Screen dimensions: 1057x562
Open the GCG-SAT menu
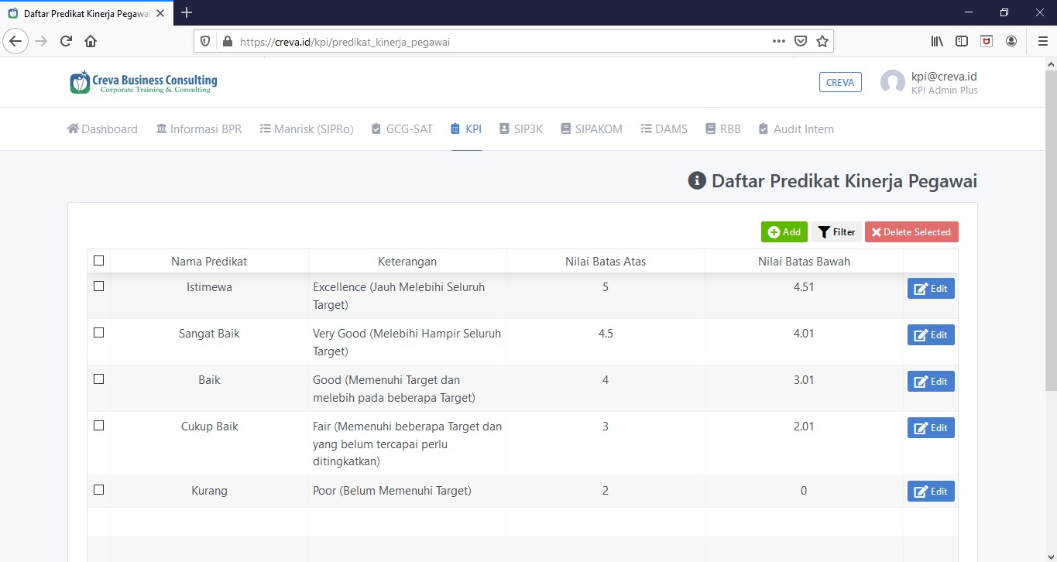pos(402,129)
